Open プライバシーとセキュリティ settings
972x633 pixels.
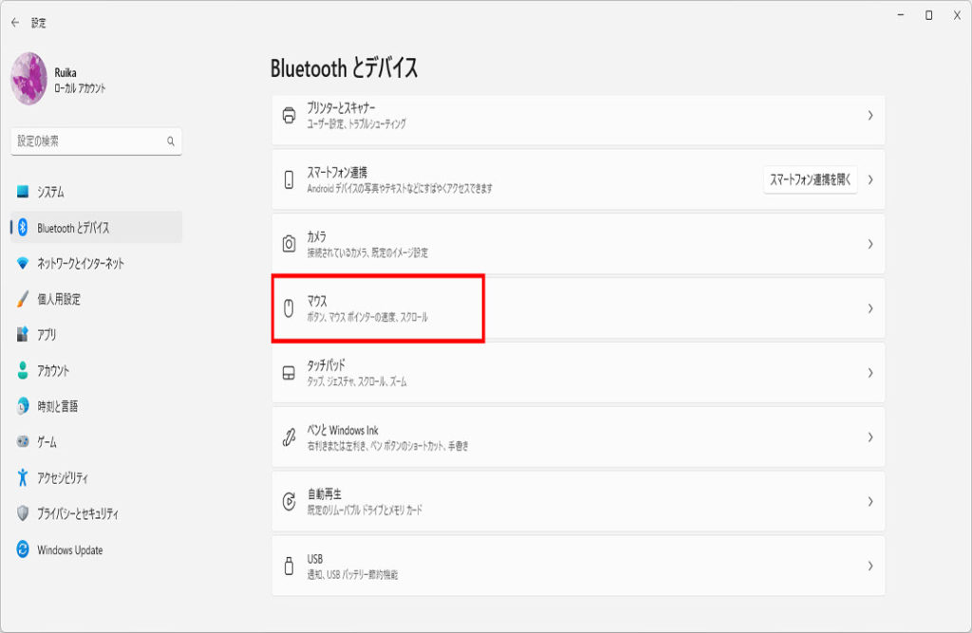click(x=77, y=513)
